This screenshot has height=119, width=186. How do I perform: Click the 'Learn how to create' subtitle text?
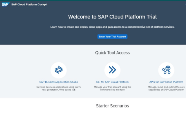click(112, 27)
